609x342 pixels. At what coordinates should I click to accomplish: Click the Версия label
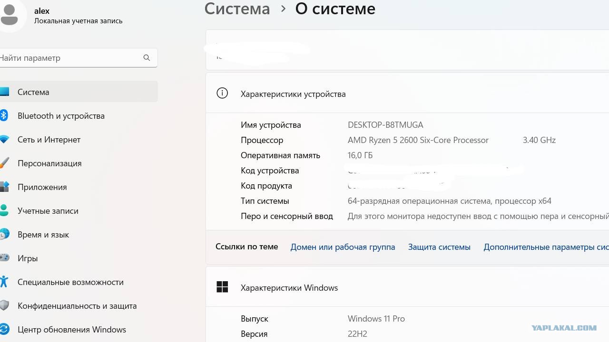[x=254, y=334]
